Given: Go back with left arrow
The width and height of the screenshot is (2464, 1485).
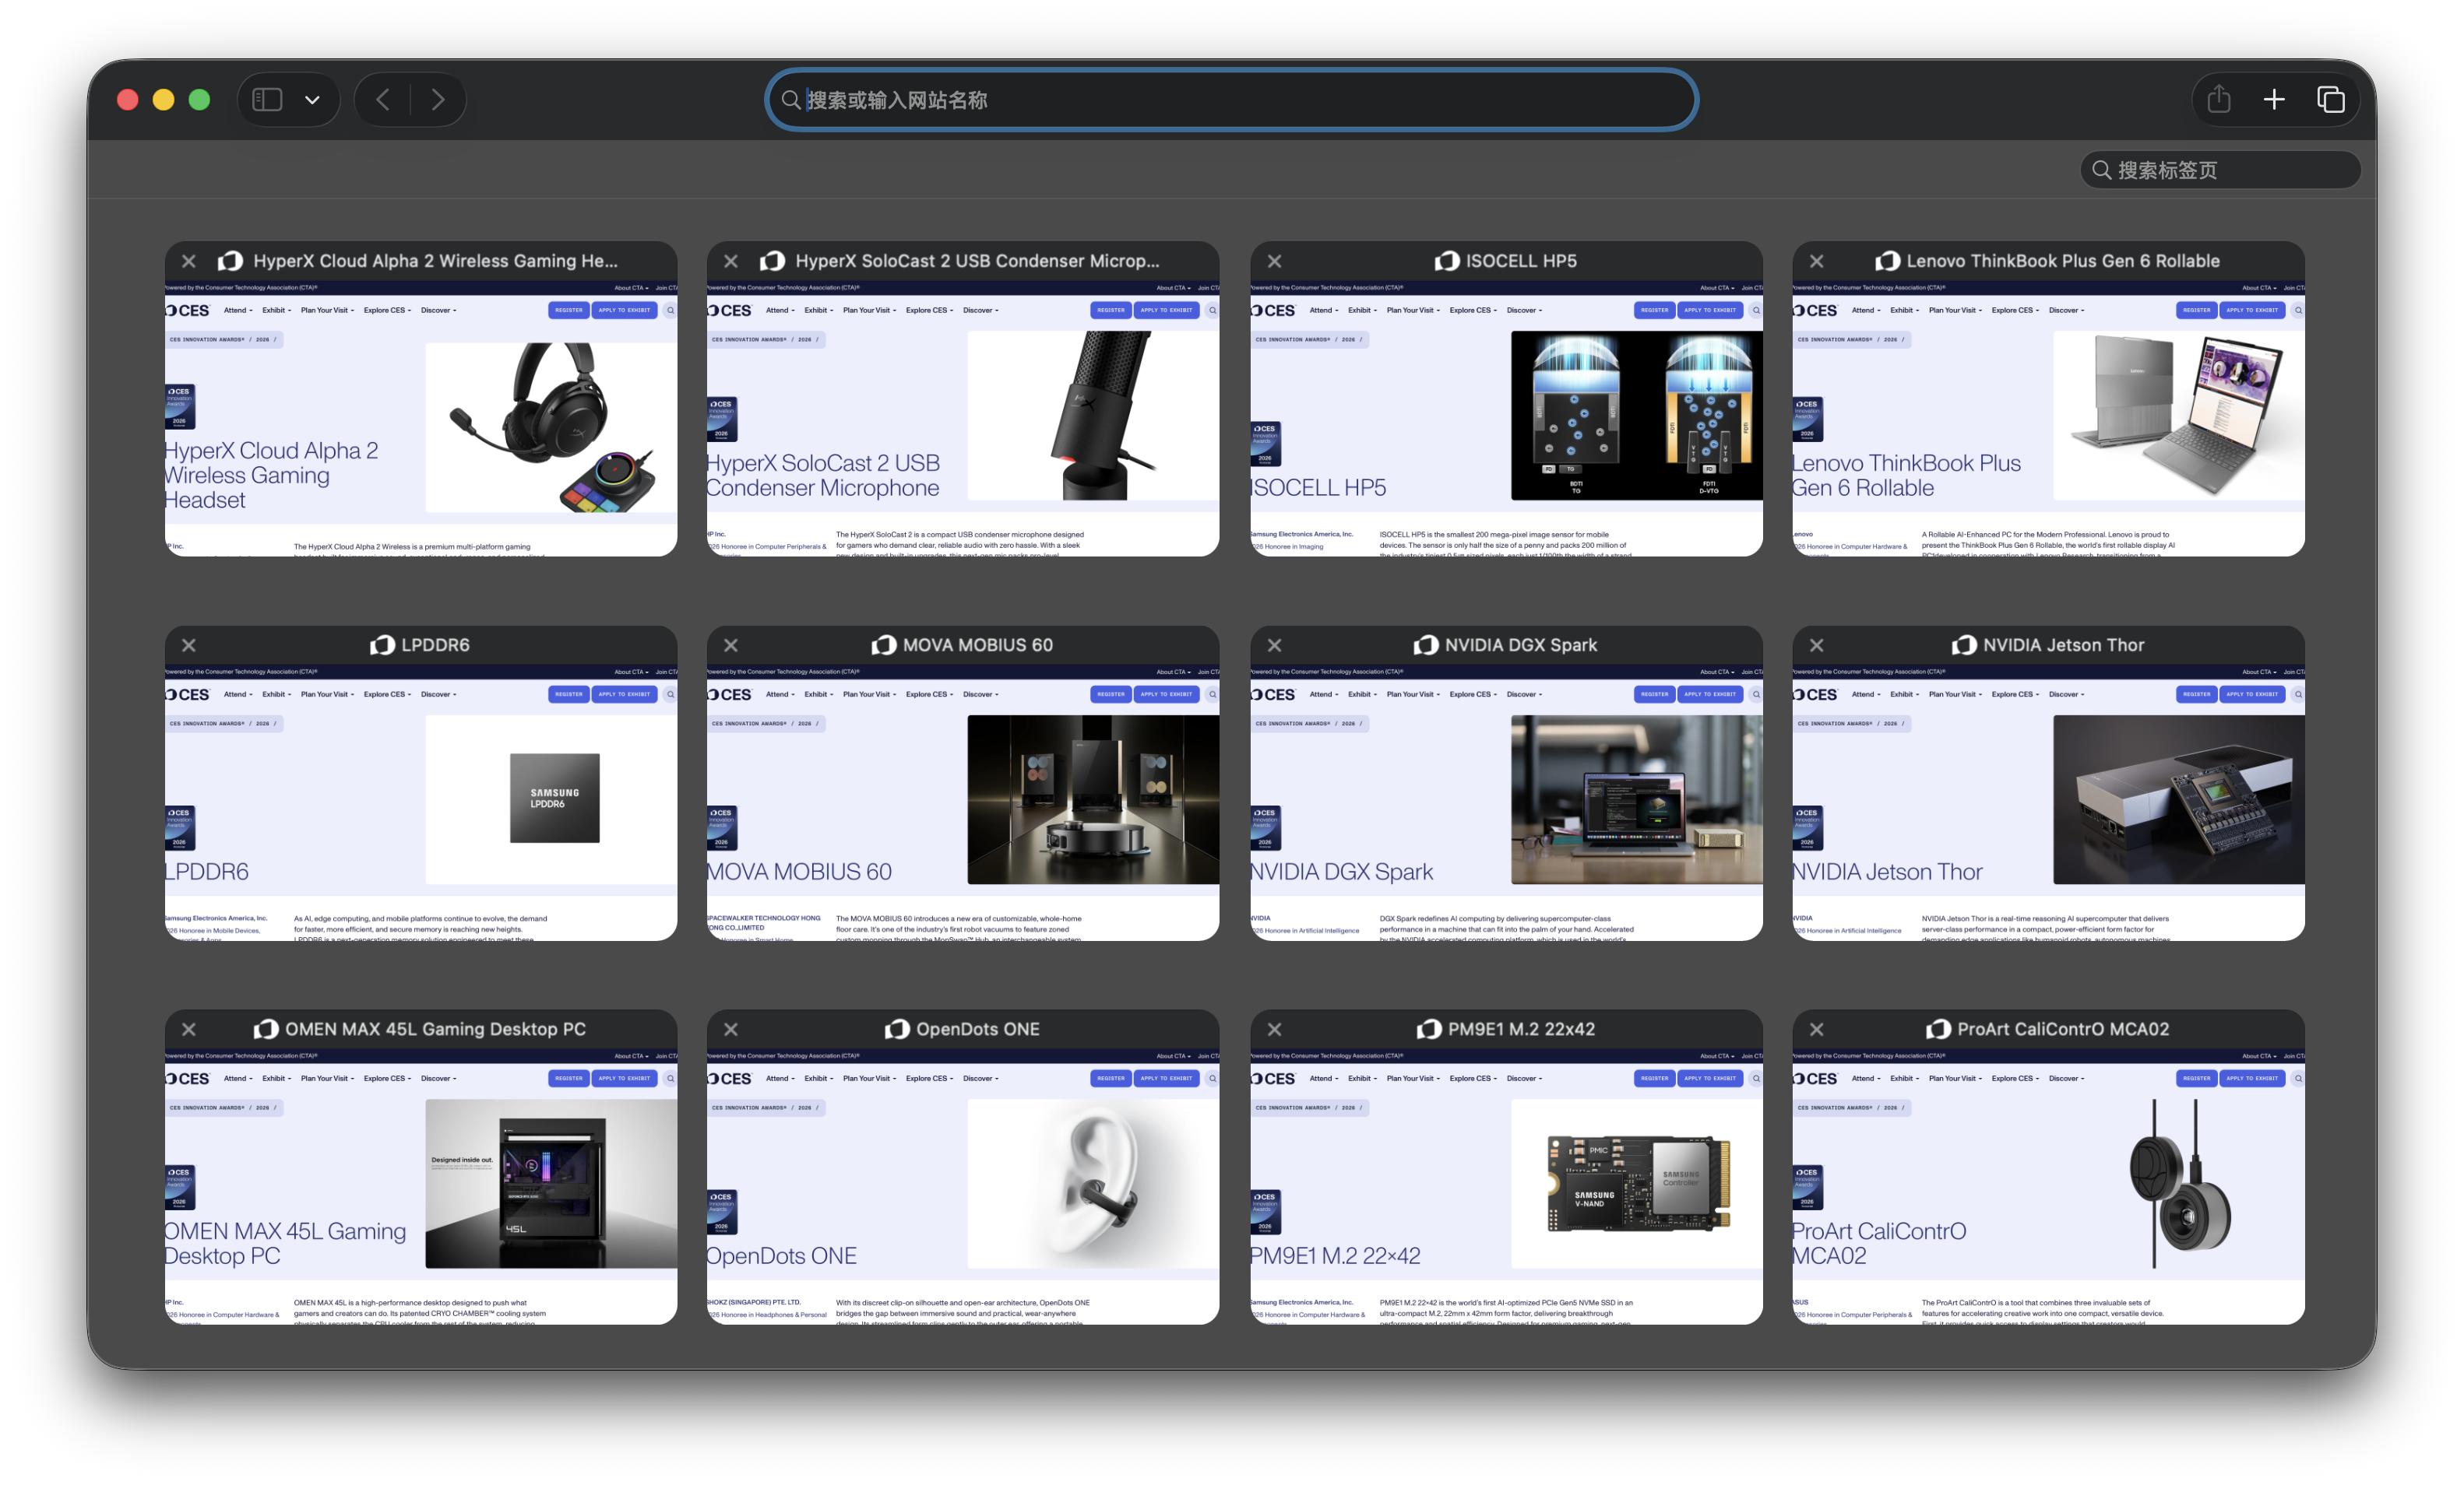Looking at the screenshot, I should pos(383,99).
